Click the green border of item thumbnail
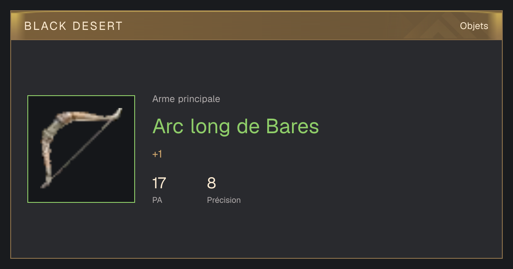 [x=81, y=96]
